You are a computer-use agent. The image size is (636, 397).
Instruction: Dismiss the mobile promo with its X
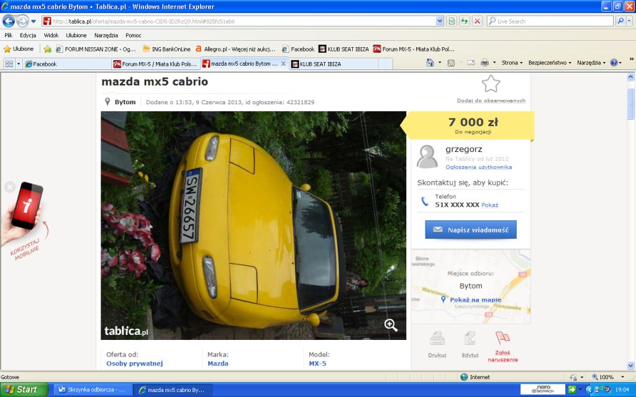10,187
